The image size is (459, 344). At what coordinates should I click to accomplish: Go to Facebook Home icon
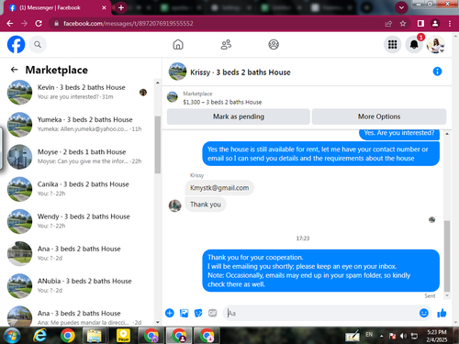pyautogui.click(x=178, y=45)
